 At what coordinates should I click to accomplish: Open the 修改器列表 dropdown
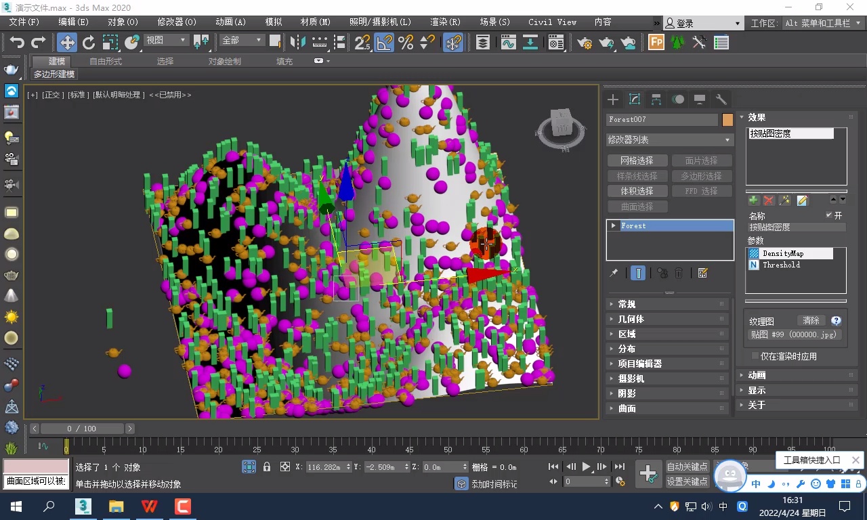coord(669,139)
